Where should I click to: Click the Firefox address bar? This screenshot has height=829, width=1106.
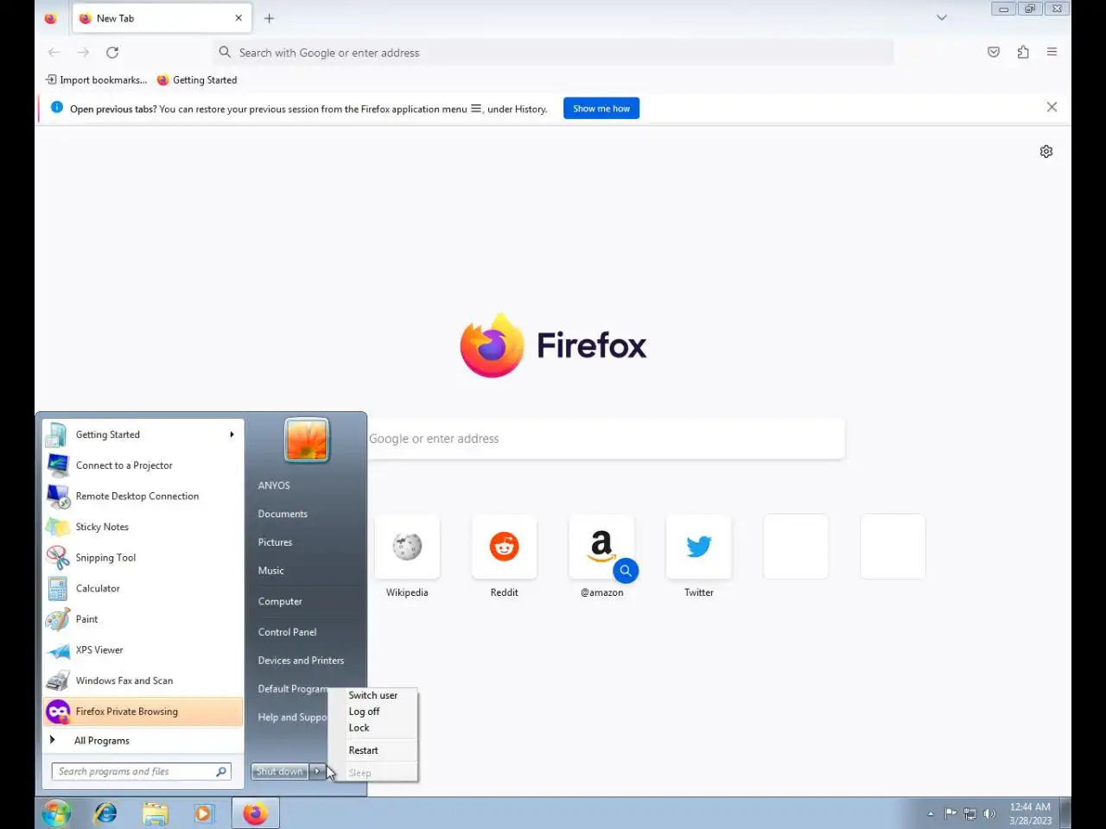(553, 53)
